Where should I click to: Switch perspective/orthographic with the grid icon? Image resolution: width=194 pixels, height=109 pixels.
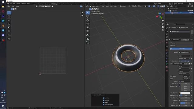[x=163, y=30]
